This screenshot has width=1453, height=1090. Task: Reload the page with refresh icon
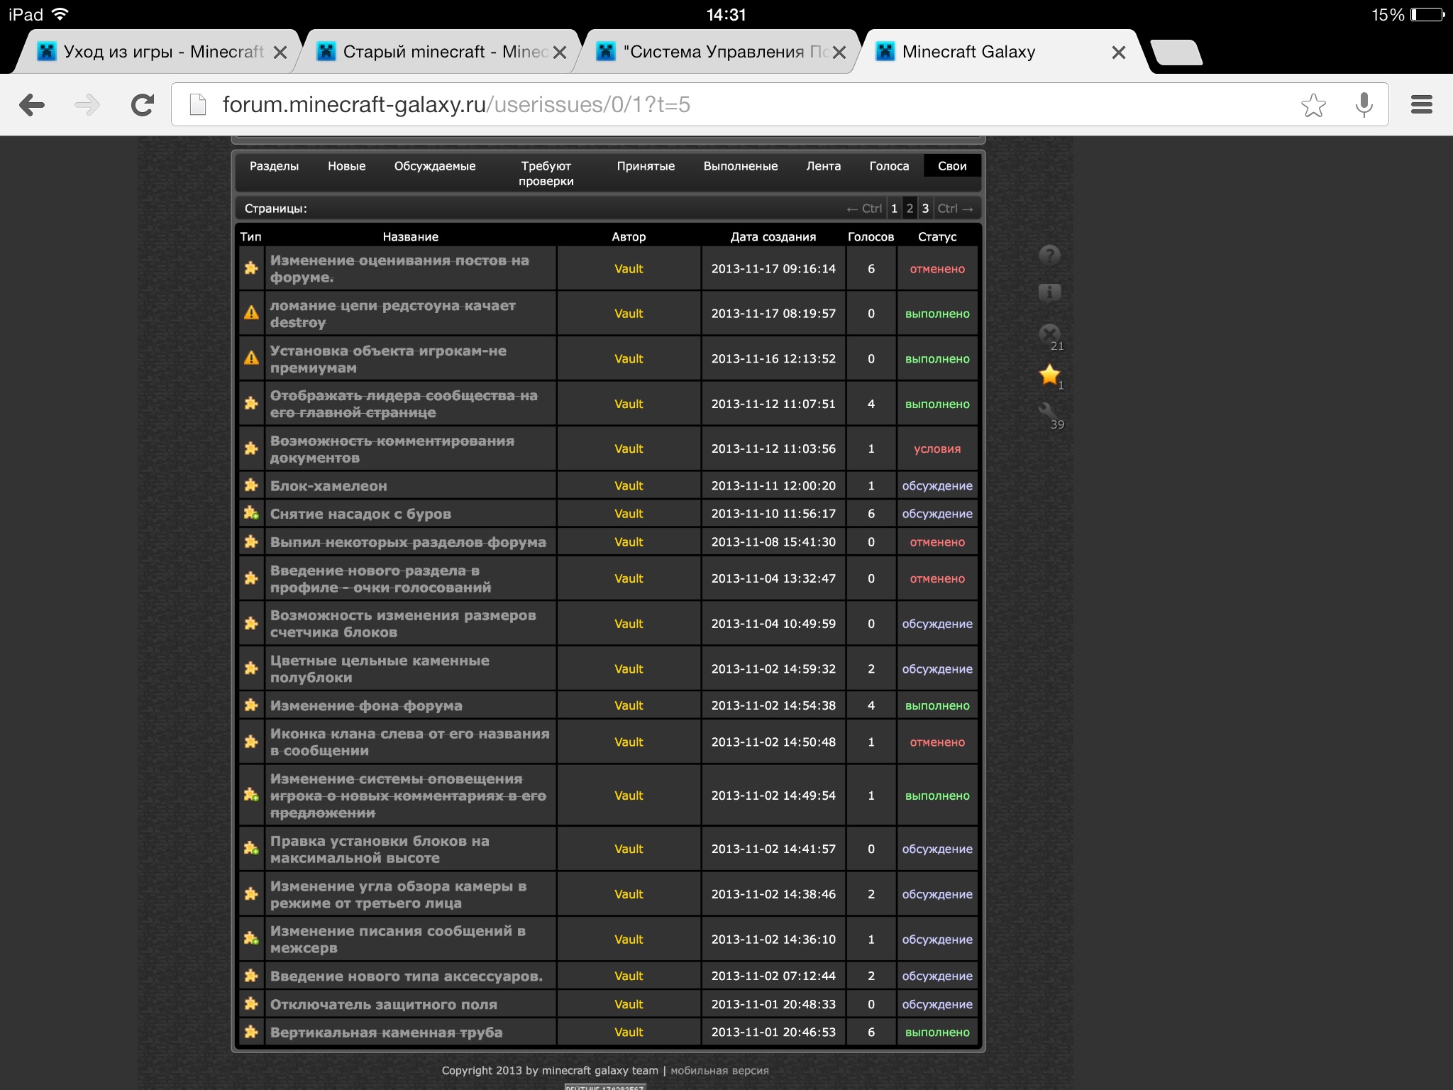pyautogui.click(x=143, y=105)
